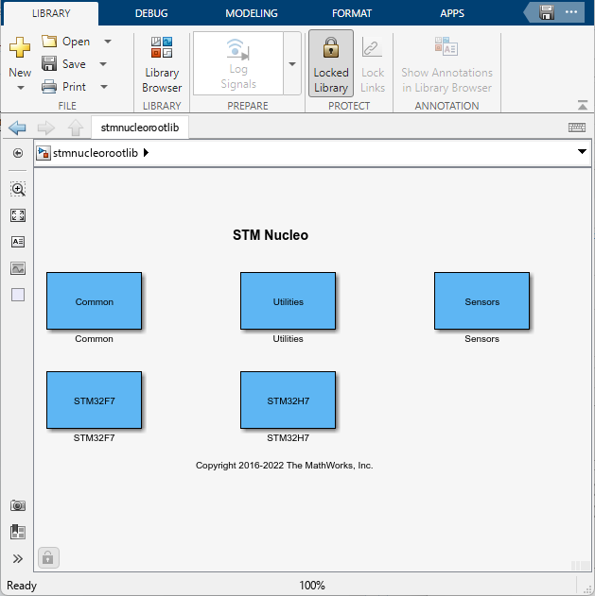Screen dimensions: 595x596
Task: Expand the Open dropdown arrow
Action: click(x=107, y=42)
